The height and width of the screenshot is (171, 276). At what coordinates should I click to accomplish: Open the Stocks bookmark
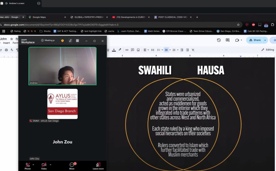click(x=45, y=31)
